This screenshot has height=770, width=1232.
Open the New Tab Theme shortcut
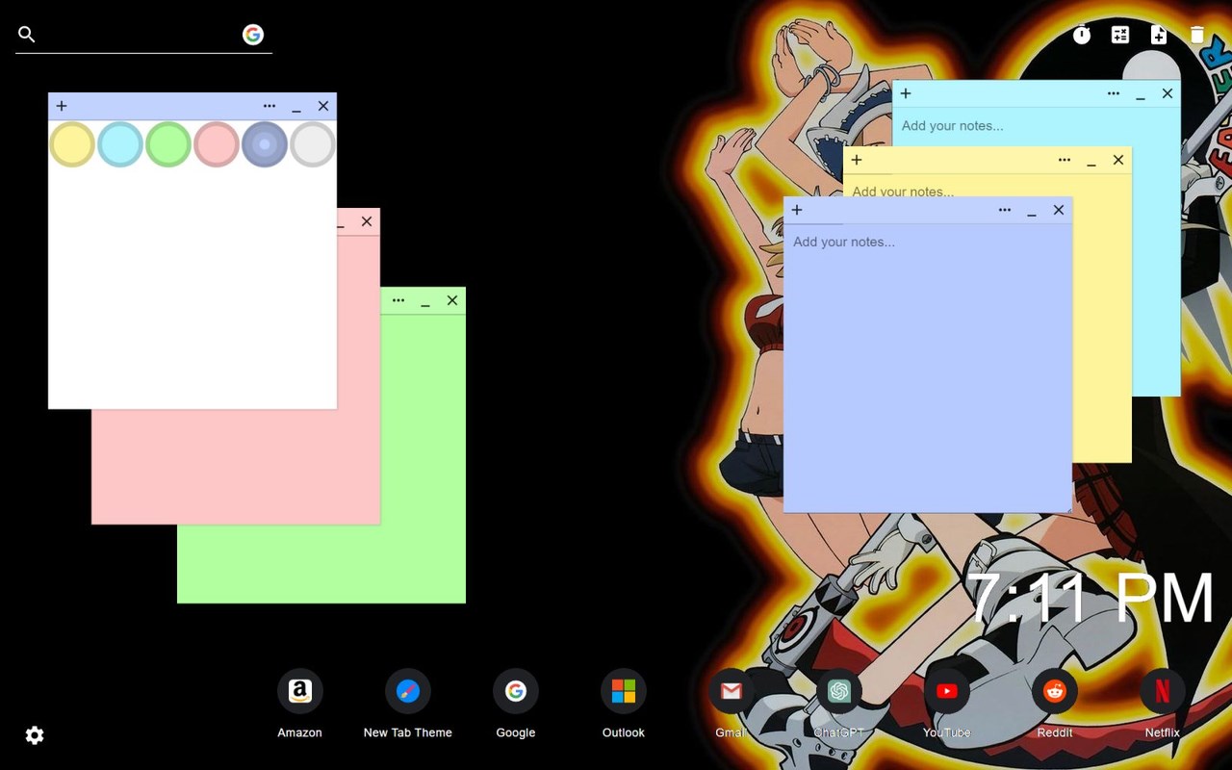coord(408,691)
